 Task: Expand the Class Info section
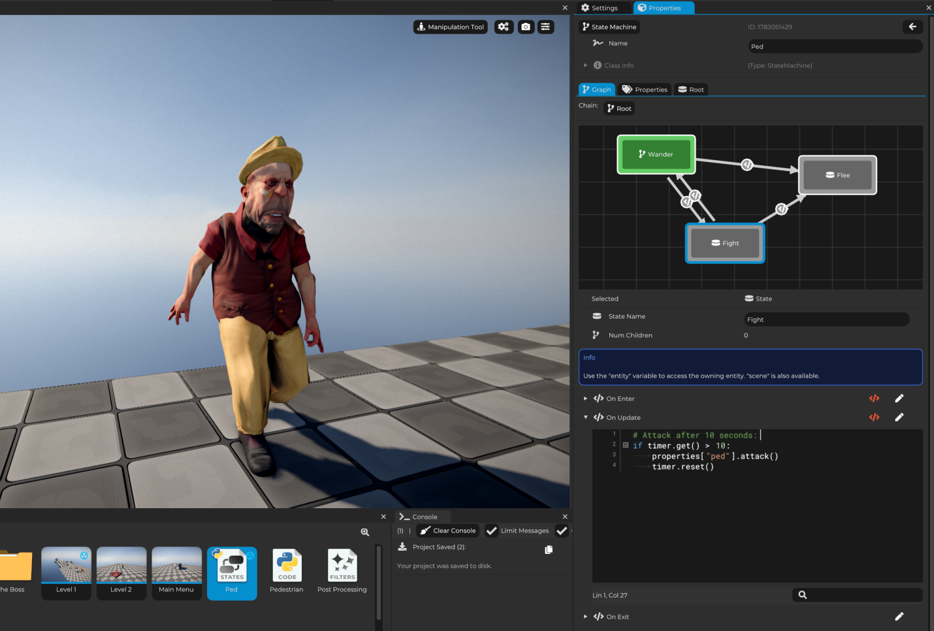(586, 65)
